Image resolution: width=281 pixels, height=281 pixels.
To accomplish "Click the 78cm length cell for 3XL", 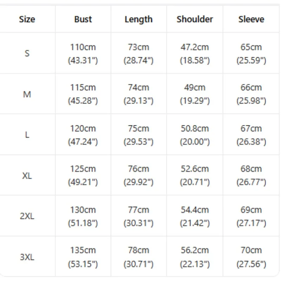I will pyautogui.click(x=138, y=257).
